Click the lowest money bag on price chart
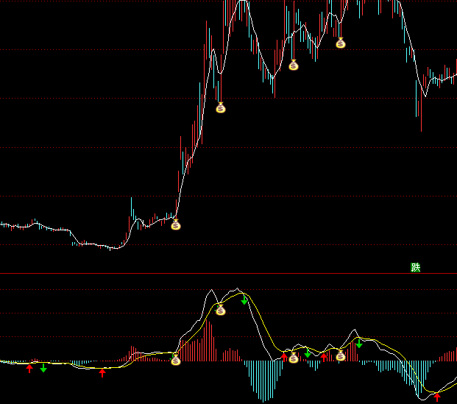Viewport: 457px width, 404px height. pyautogui.click(x=175, y=224)
